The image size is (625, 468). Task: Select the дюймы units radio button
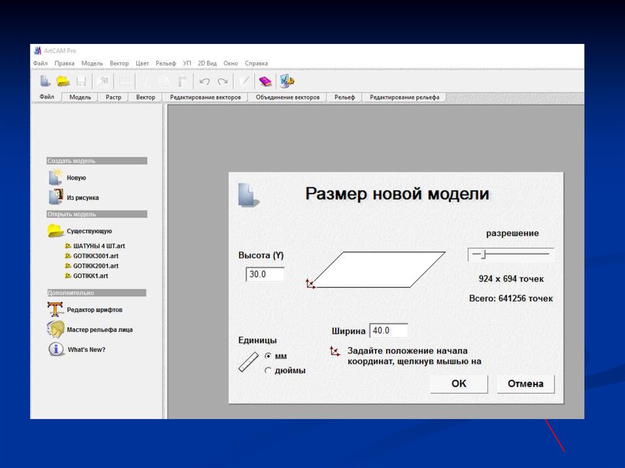tap(268, 370)
